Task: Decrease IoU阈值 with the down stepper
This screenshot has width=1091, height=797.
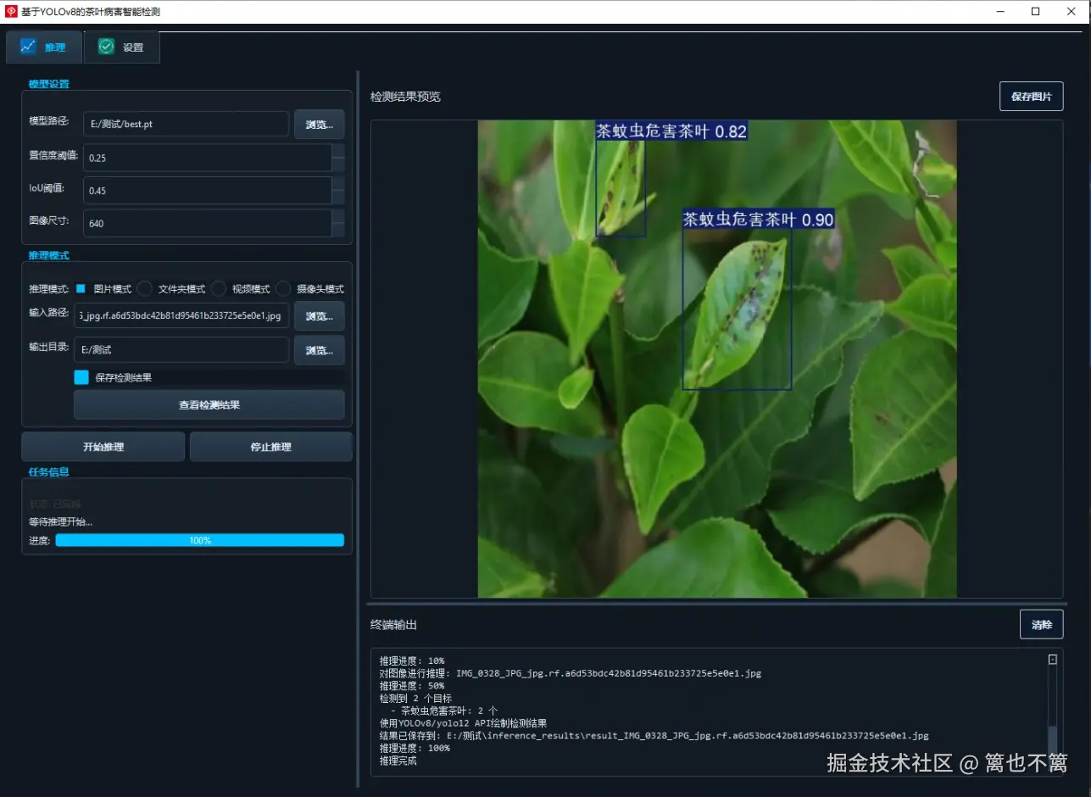Action: point(338,197)
